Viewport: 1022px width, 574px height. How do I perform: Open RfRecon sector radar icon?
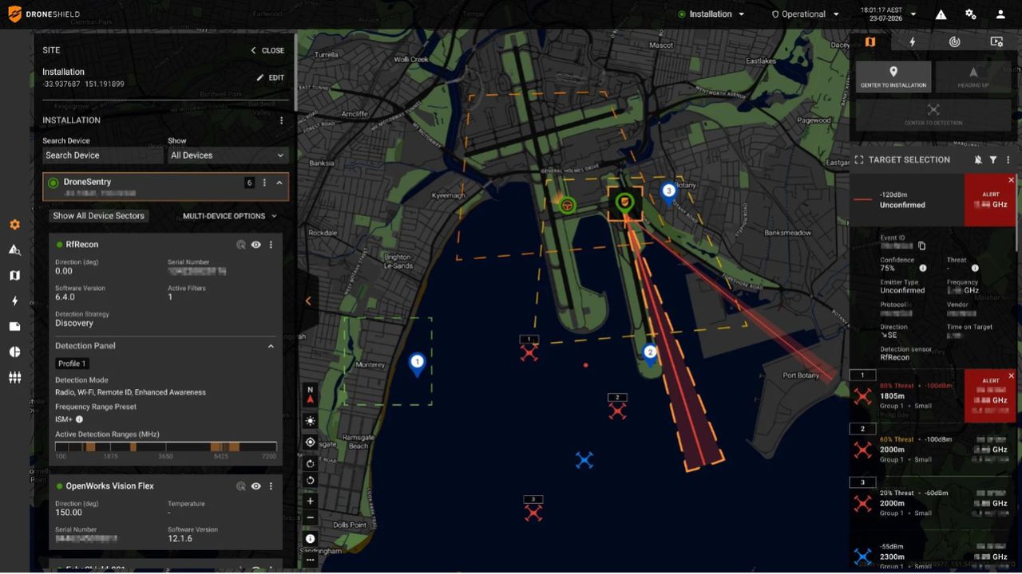pos(240,245)
